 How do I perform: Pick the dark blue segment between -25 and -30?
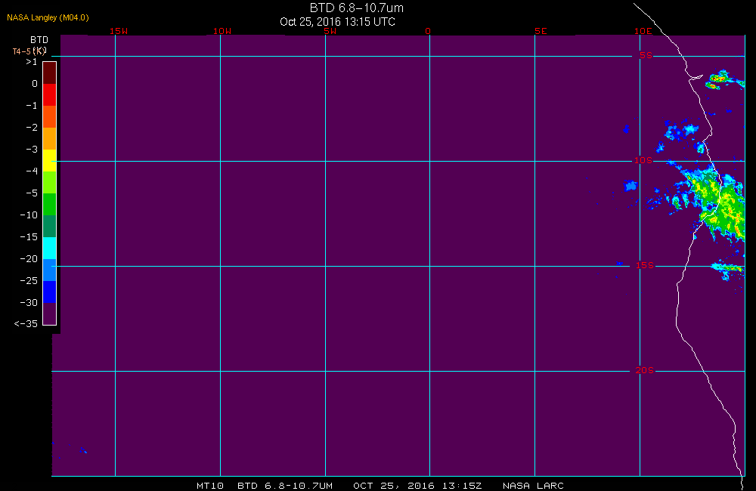[x=50, y=292]
